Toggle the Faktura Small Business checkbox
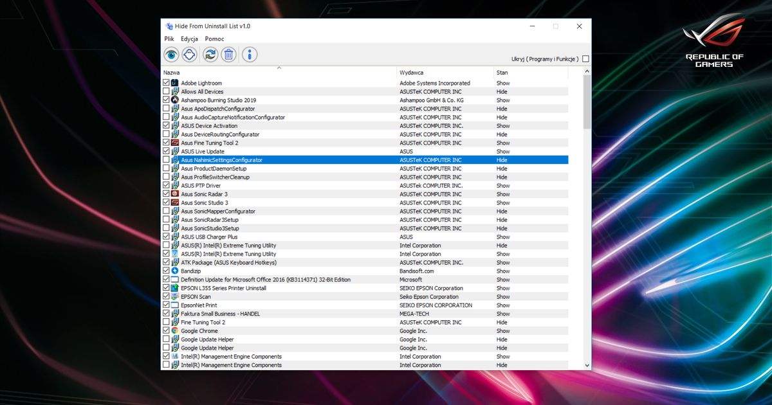The height and width of the screenshot is (405, 772). 167,314
